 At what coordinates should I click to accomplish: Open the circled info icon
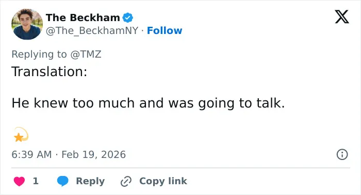tap(342, 154)
